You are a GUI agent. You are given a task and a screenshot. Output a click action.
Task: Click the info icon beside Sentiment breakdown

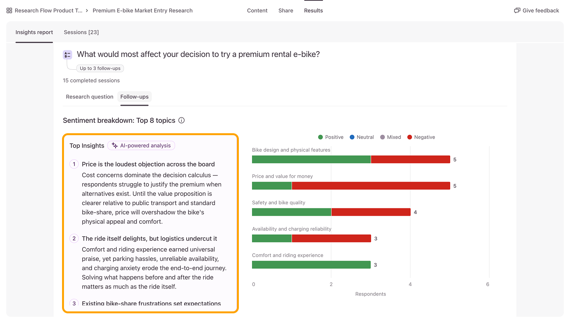[181, 120]
